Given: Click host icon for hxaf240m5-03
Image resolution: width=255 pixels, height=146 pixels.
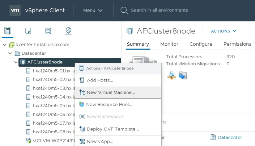Looking at the screenshot, I should pos(28,88).
